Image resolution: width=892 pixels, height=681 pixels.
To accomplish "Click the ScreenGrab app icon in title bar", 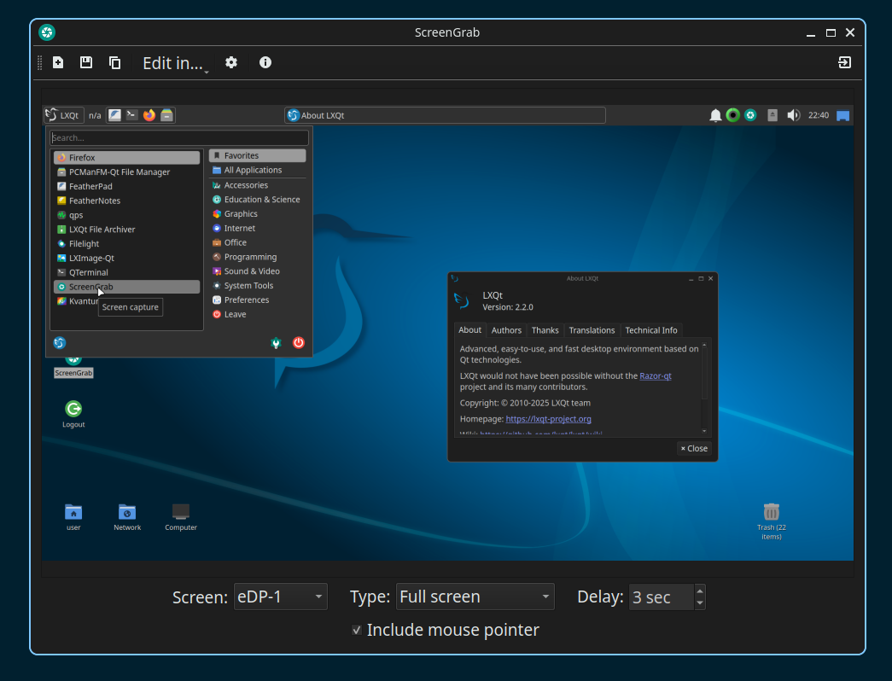I will coord(47,32).
